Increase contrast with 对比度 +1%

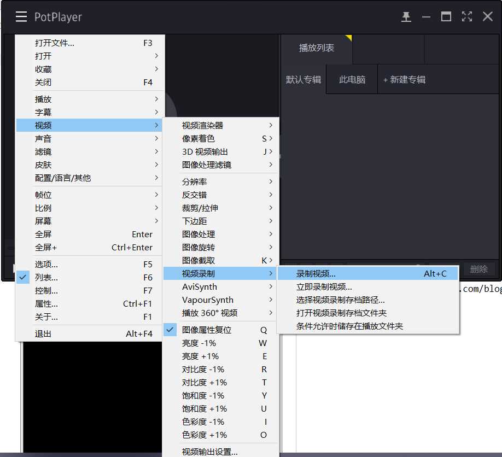coord(220,383)
